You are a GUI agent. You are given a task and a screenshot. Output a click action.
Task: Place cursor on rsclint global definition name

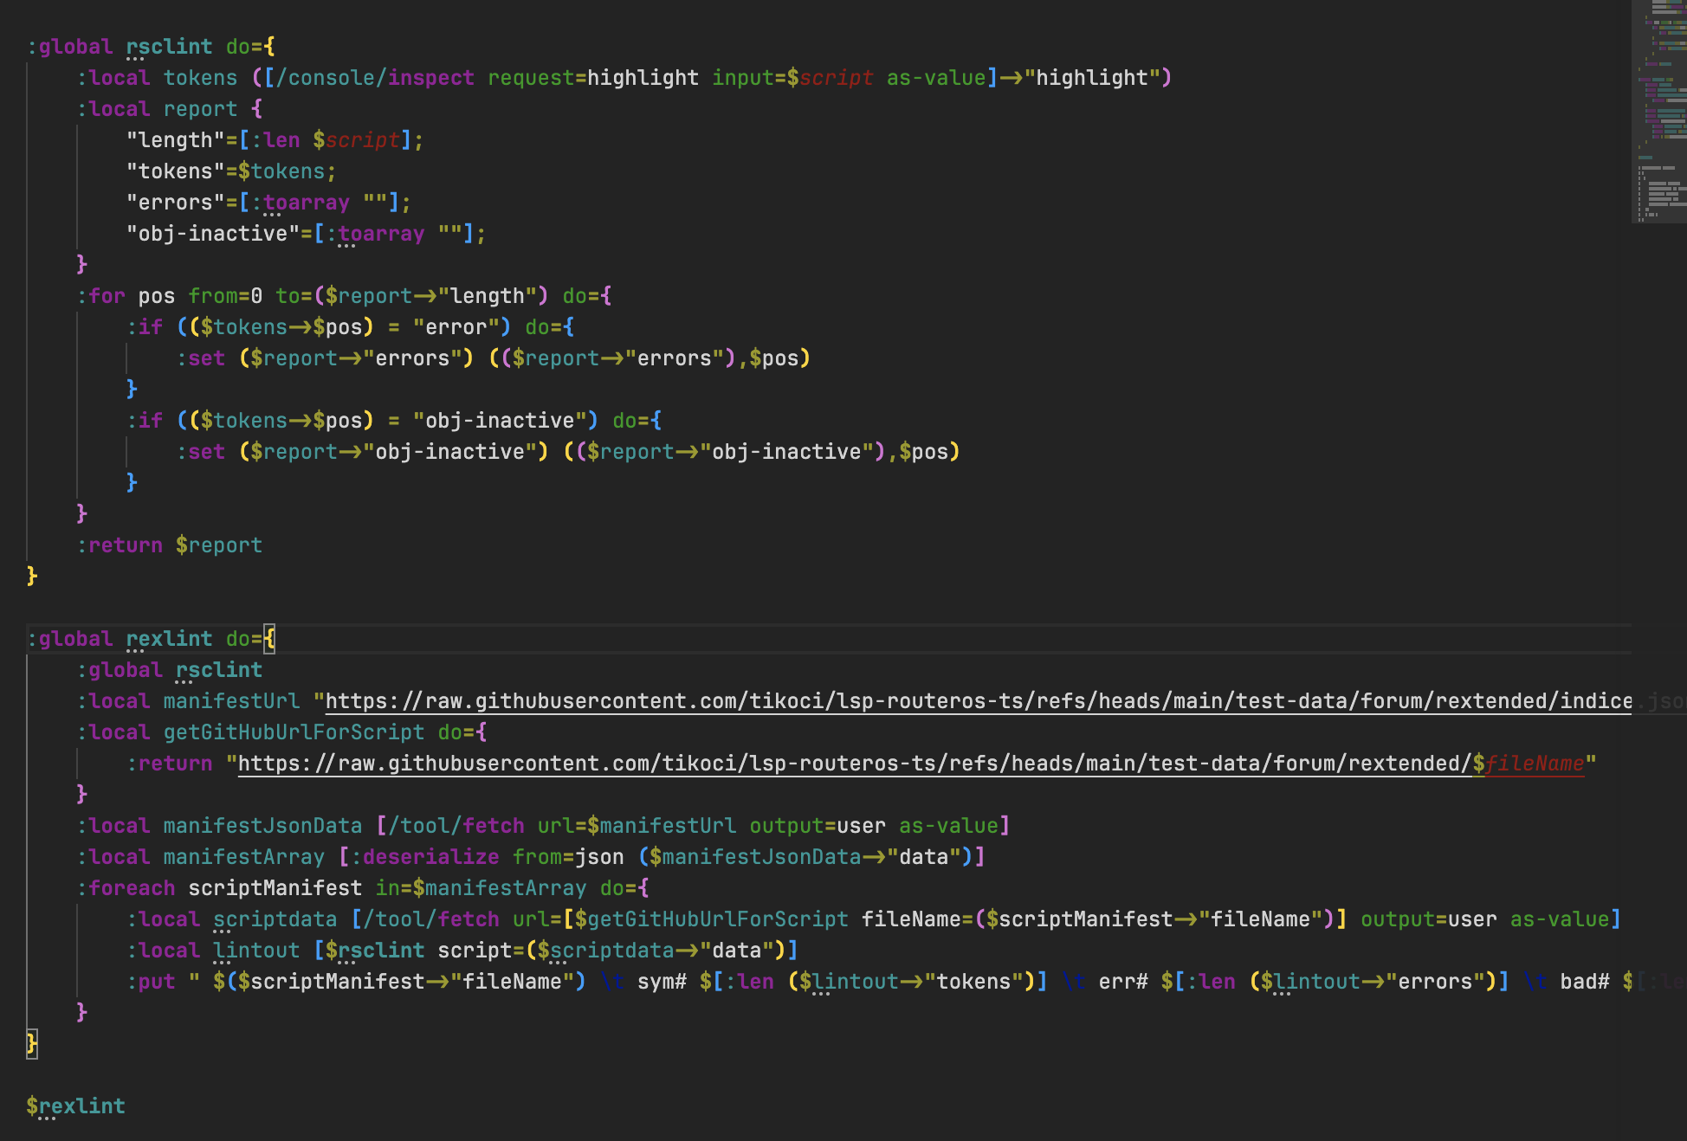[x=169, y=47]
